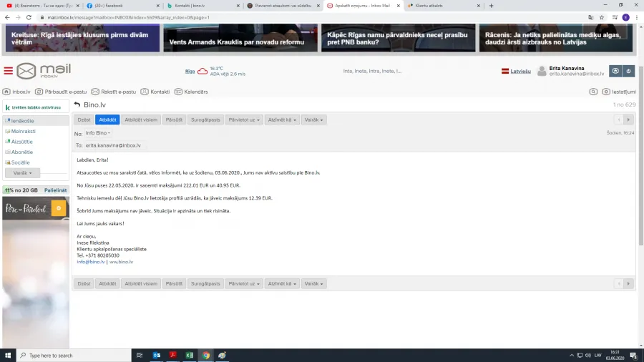Open Excel from the taskbar

[190, 356]
